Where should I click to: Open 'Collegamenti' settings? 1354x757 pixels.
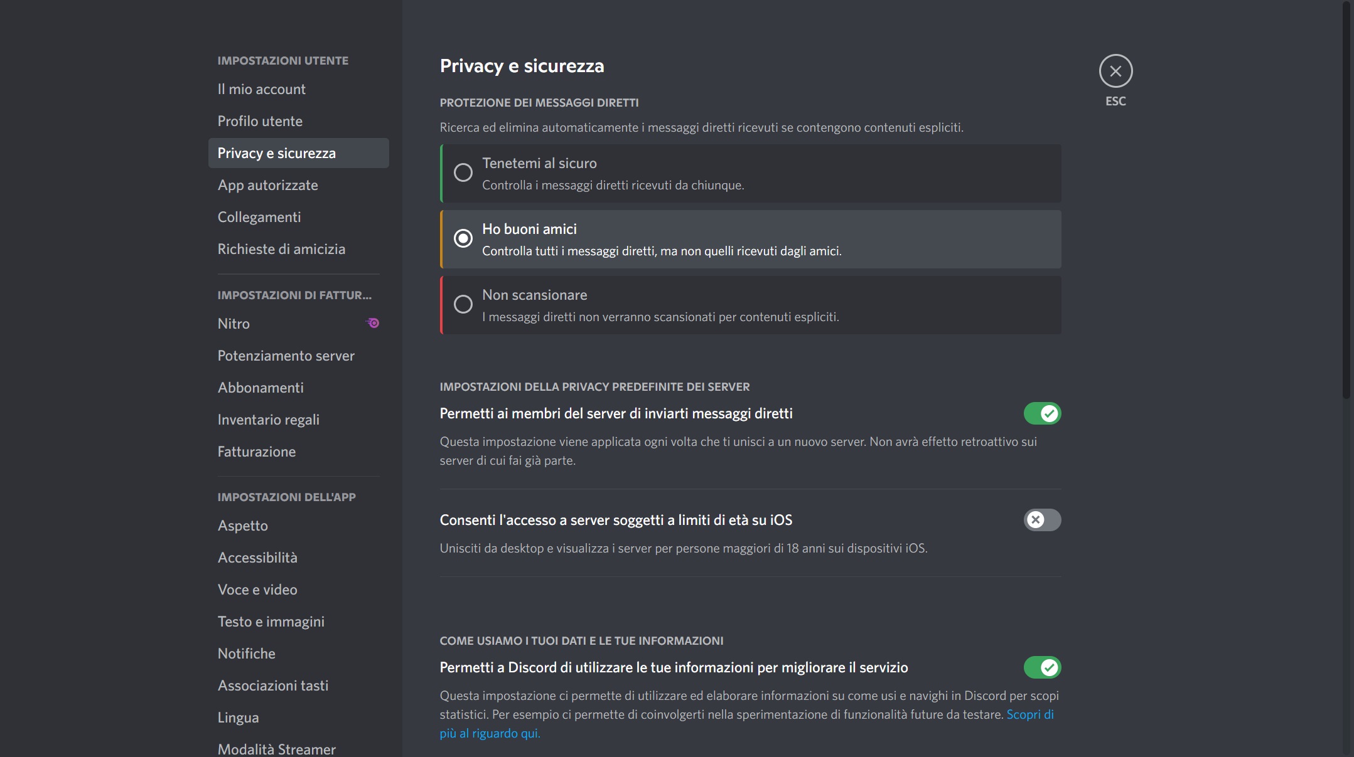click(259, 216)
